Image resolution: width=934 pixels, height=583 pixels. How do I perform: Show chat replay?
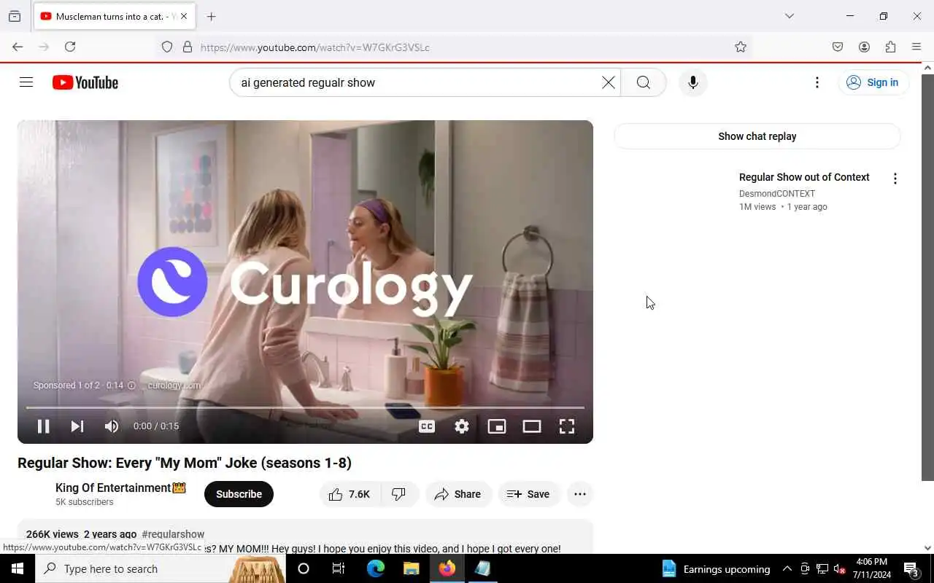757,136
